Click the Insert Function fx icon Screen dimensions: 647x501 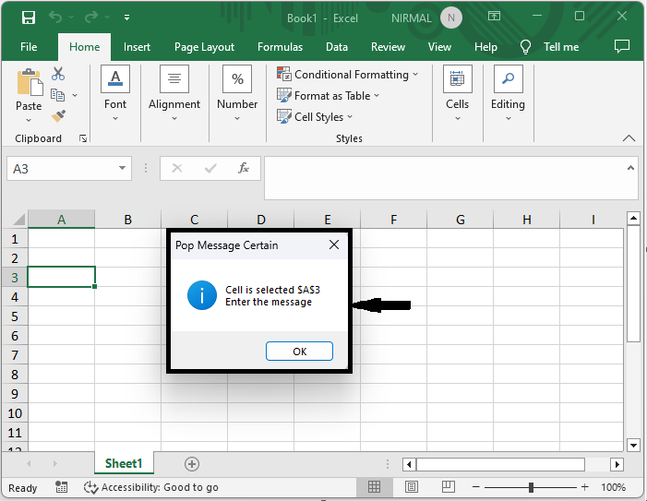click(x=244, y=168)
